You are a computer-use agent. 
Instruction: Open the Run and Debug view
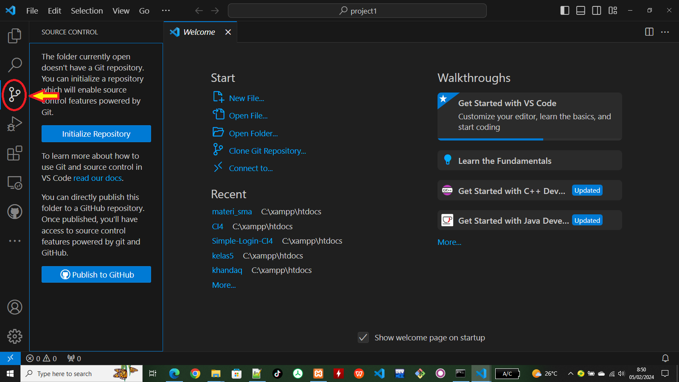pyautogui.click(x=14, y=124)
